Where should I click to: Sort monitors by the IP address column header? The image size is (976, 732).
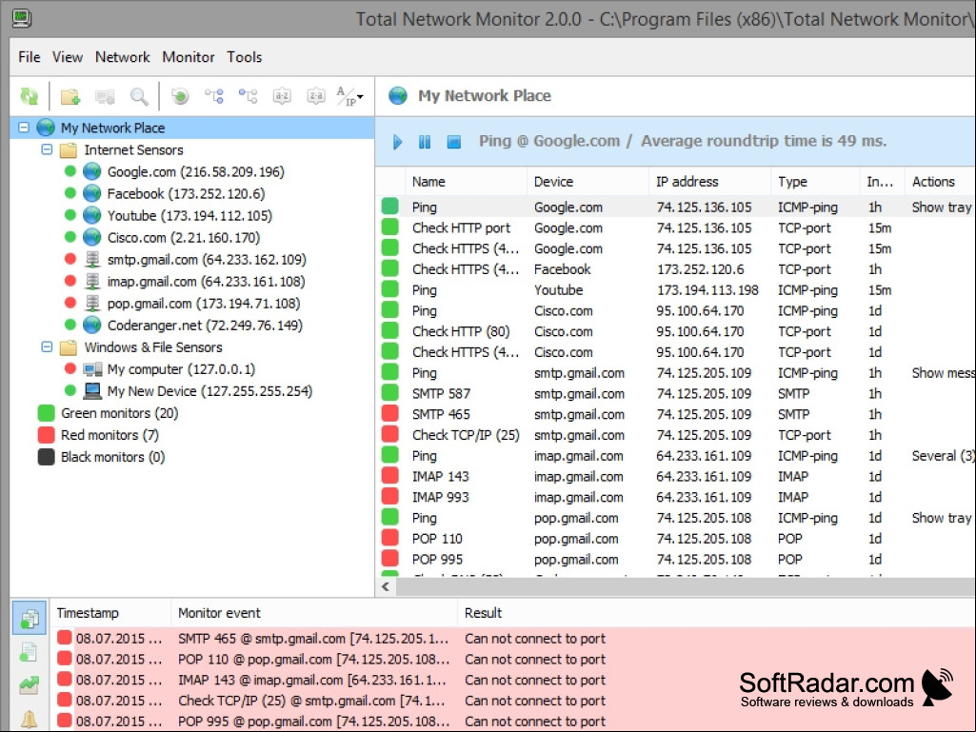coord(709,182)
